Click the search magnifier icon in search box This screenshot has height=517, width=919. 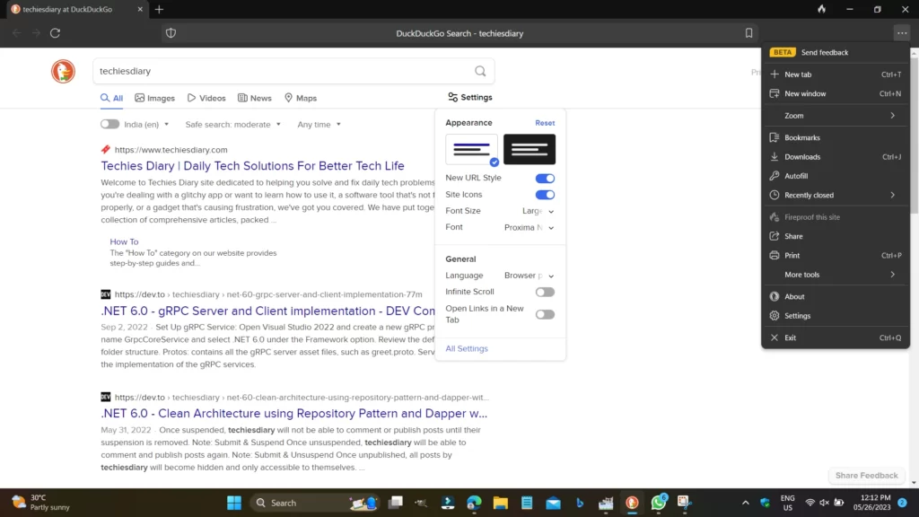[480, 71]
